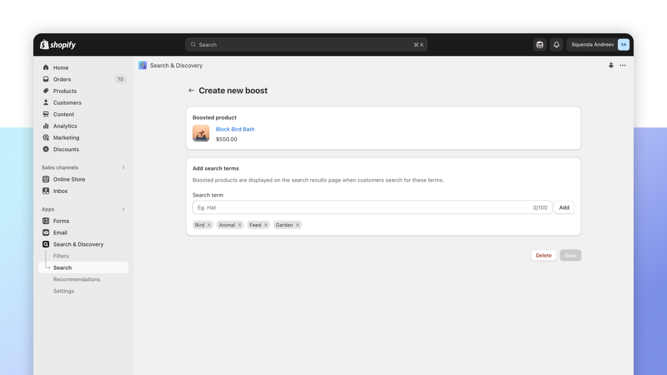Click the notifications bell icon
The width and height of the screenshot is (667, 375).
(556, 44)
